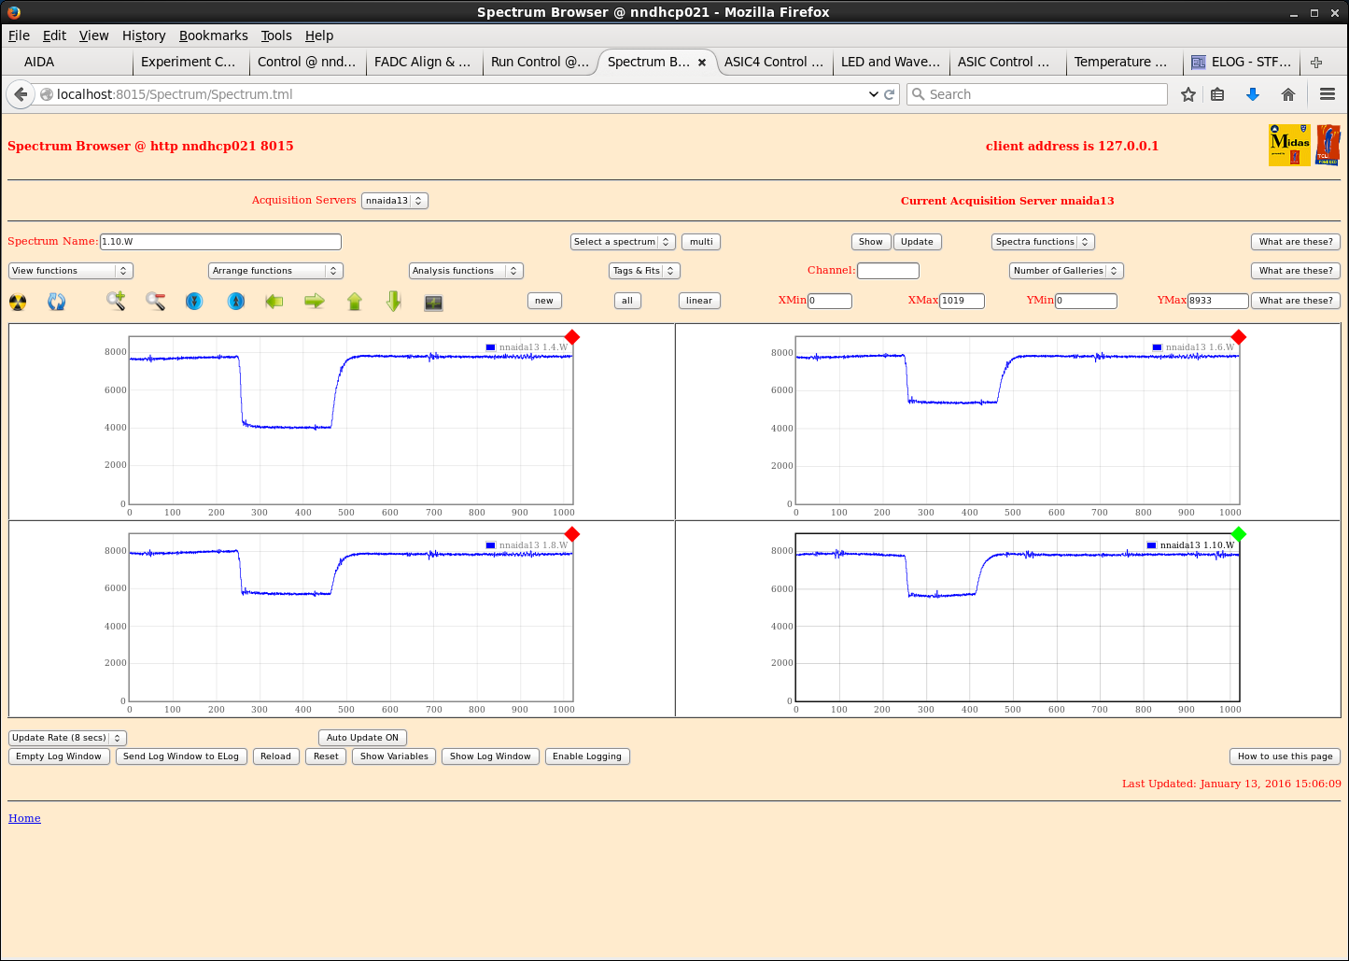Viewport: 1349px width, 961px height.
Task: Go to Firefox home page icon
Action: coord(1288,94)
